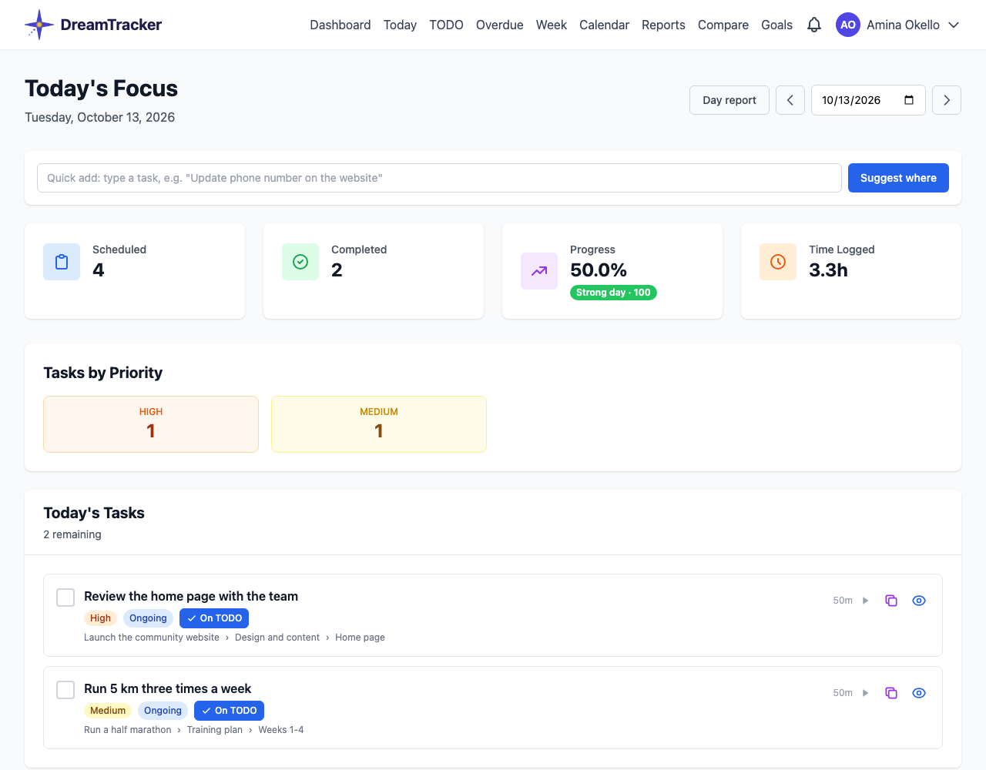Screen dimensions: 986x770
Task: Click the Weeks 1-4 breadcrumb text
Action: tap(281, 730)
